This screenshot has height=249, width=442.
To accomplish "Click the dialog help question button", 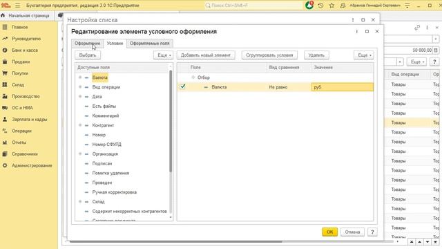I will point(372,232).
